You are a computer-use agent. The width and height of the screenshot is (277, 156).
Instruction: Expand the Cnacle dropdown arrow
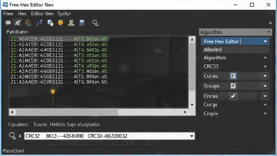click(265, 114)
